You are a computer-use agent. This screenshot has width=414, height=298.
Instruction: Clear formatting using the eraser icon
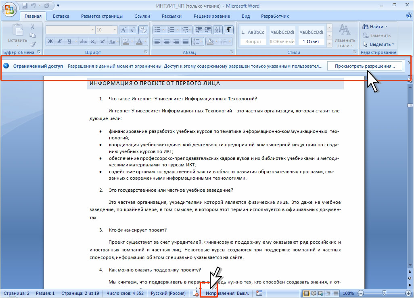143,30
